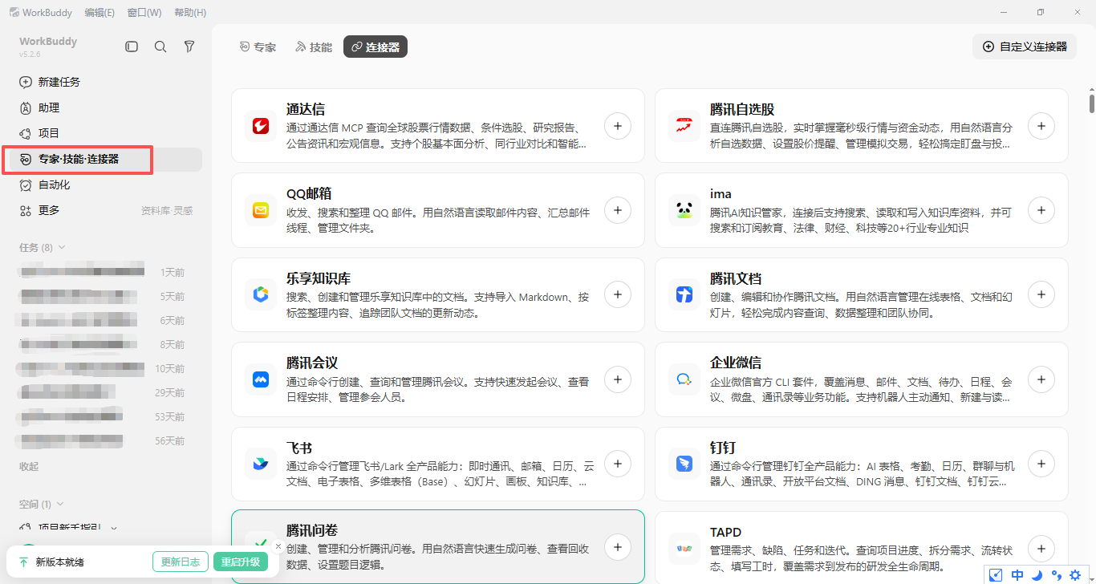Toggle the IME punctuation mode
The height and width of the screenshot is (584, 1096).
[1056, 574]
